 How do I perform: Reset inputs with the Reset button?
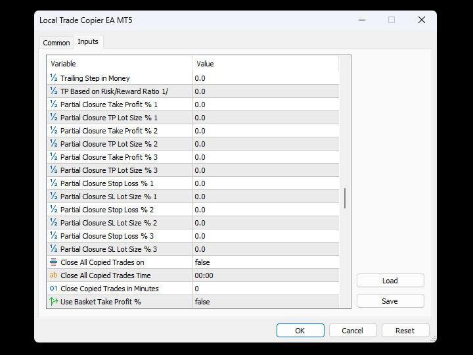pos(405,331)
